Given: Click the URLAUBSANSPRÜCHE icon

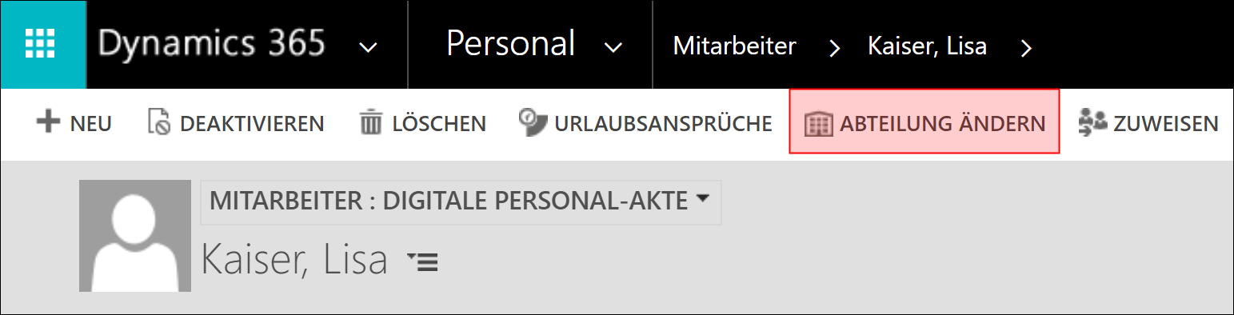Looking at the screenshot, I should pos(531,122).
